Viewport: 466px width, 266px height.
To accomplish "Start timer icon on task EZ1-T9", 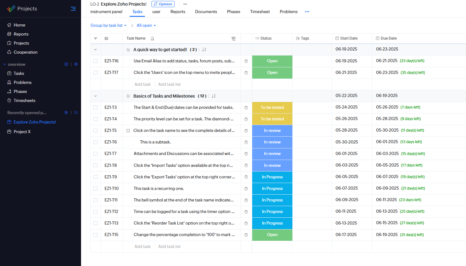I will click(x=246, y=177).
